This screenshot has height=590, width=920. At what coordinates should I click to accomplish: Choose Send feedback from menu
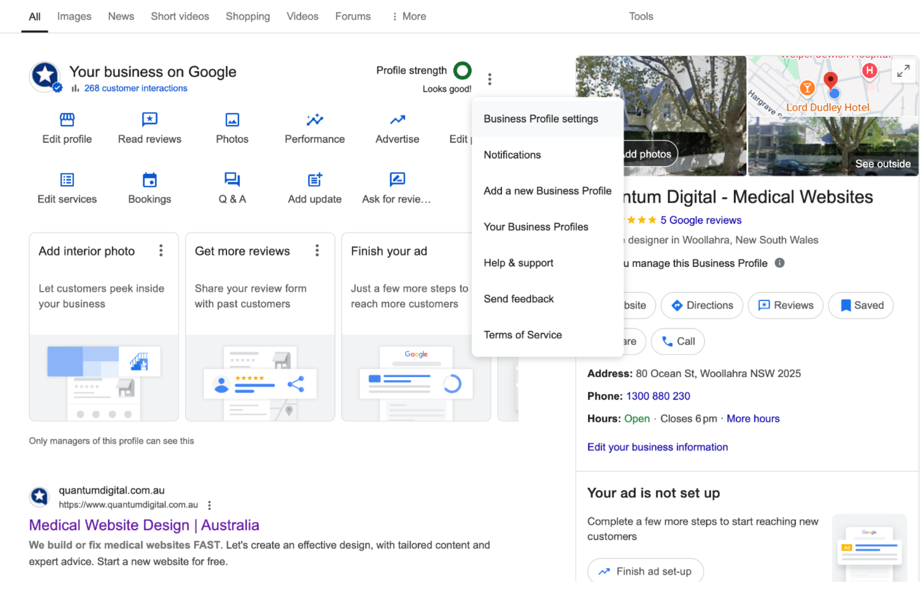tap(548, 298)
